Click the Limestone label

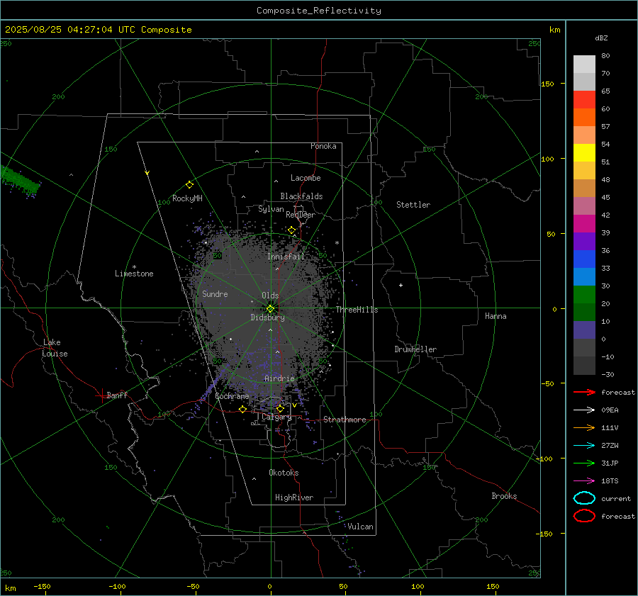pyautogui.click(x=134, y=274)
